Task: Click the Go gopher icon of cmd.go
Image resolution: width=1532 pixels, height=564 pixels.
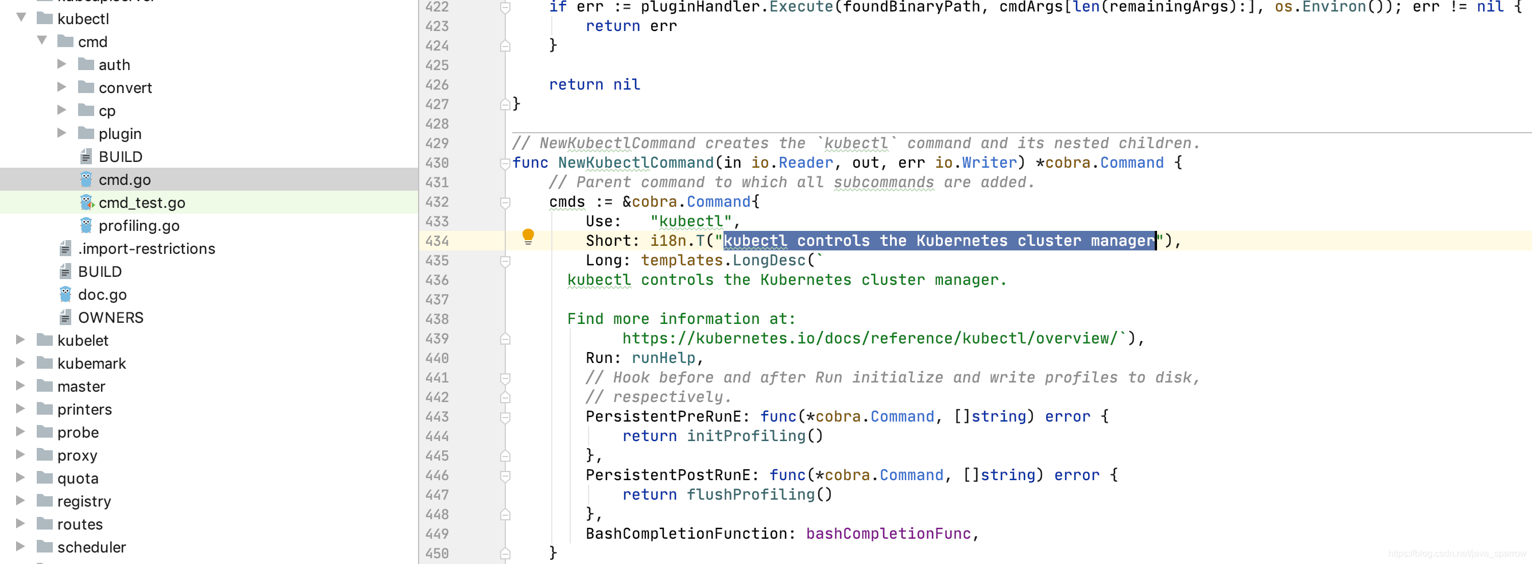Action: [86, 179]
